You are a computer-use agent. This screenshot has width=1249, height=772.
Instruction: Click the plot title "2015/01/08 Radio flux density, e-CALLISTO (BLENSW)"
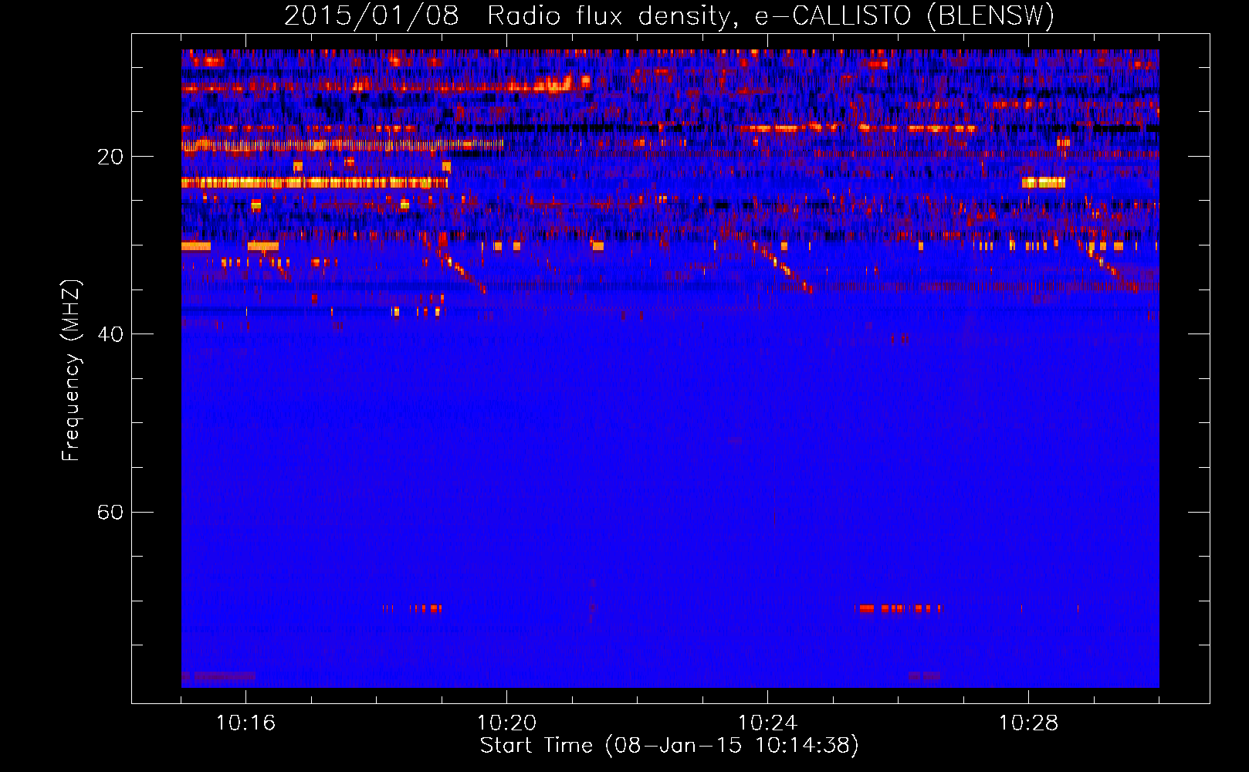tap(669, 16)
